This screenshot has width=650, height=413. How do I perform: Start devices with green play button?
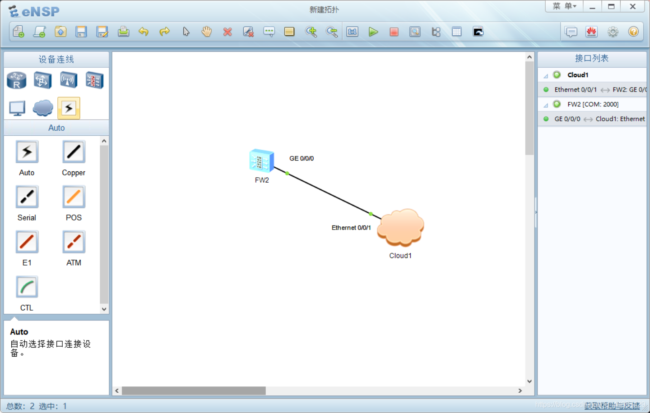coord(373,32)
